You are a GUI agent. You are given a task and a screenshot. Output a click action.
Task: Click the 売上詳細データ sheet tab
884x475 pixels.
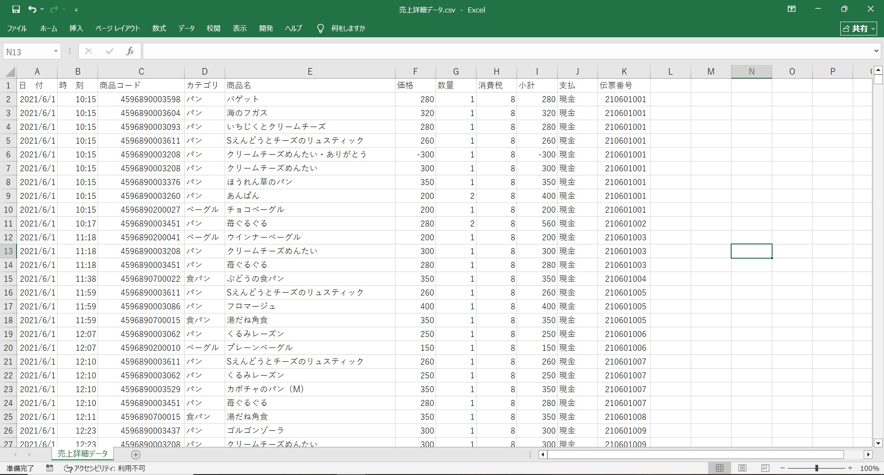pos(82,454)
